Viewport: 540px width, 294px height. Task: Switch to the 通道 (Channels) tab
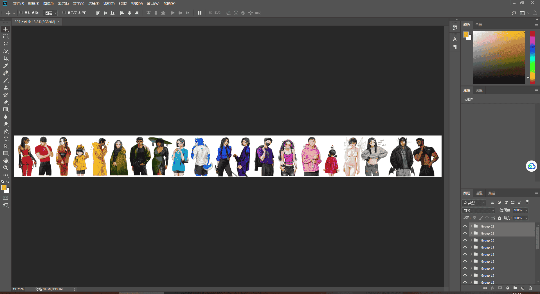point(479,193)
